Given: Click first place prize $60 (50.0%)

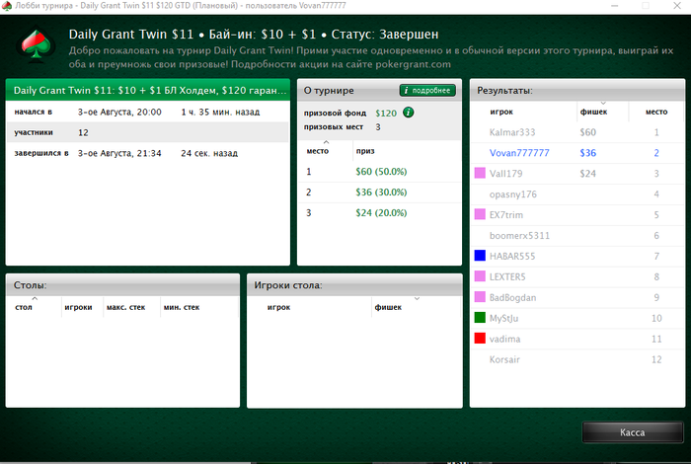Looking at the screenshot, I should click(381, 172).
